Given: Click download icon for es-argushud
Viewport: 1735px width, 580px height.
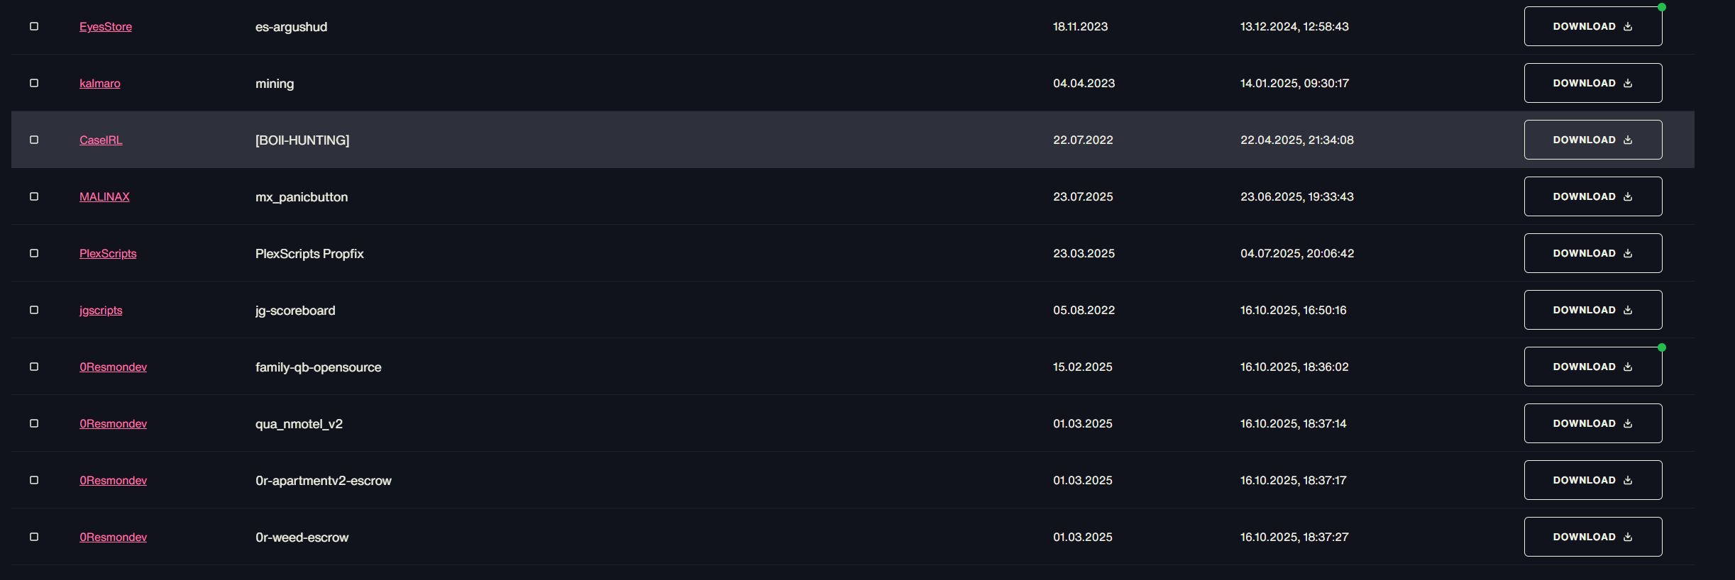Looking at the screenshot, I should (1628, 26).
